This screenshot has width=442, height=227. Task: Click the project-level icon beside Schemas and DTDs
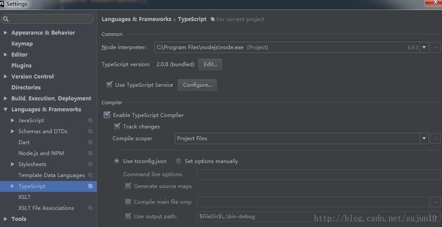(90, 131)
